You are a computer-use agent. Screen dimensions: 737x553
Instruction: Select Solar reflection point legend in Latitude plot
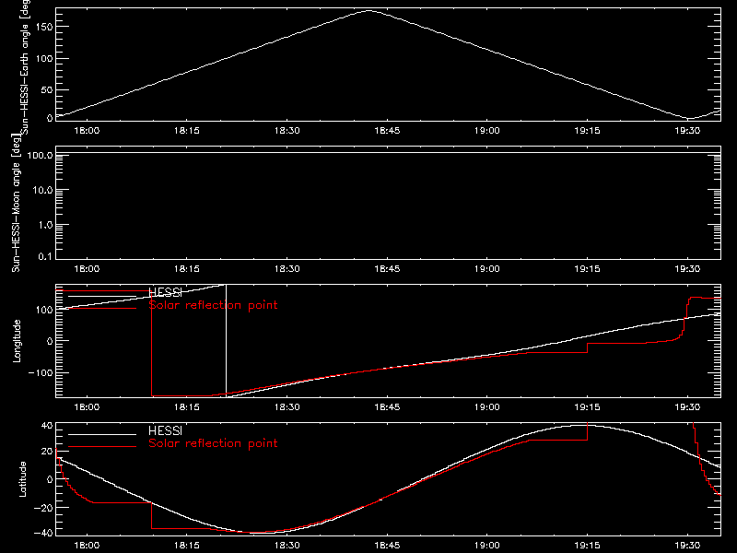coord(213,443)
